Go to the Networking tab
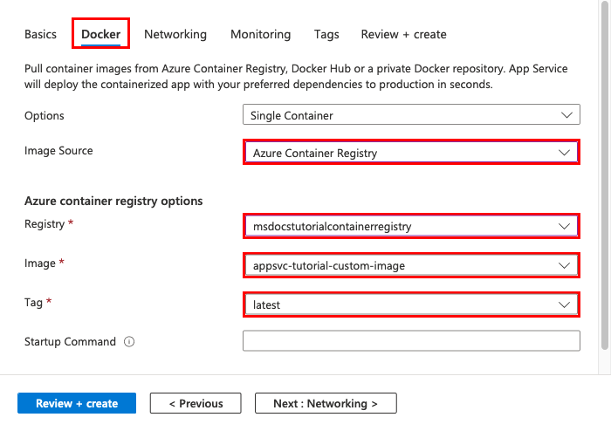This screenshot has width=611, height=431. [175, 35]
